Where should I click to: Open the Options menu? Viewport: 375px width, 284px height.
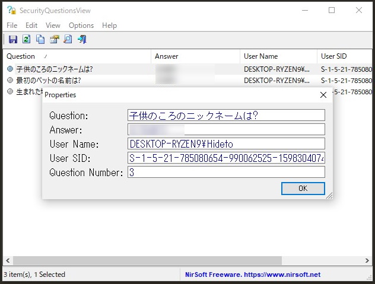(x=81, y=25)
